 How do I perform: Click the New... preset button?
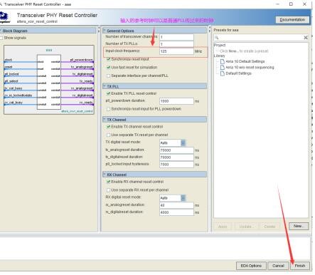pos(299,226)
